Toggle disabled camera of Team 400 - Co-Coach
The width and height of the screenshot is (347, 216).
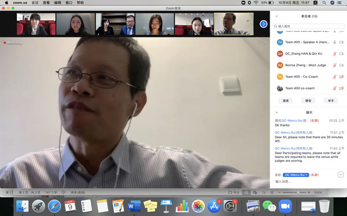point(341,77)
